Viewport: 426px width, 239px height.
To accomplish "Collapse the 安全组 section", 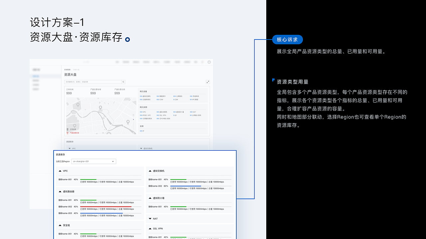I will click(x=60, y=225).
